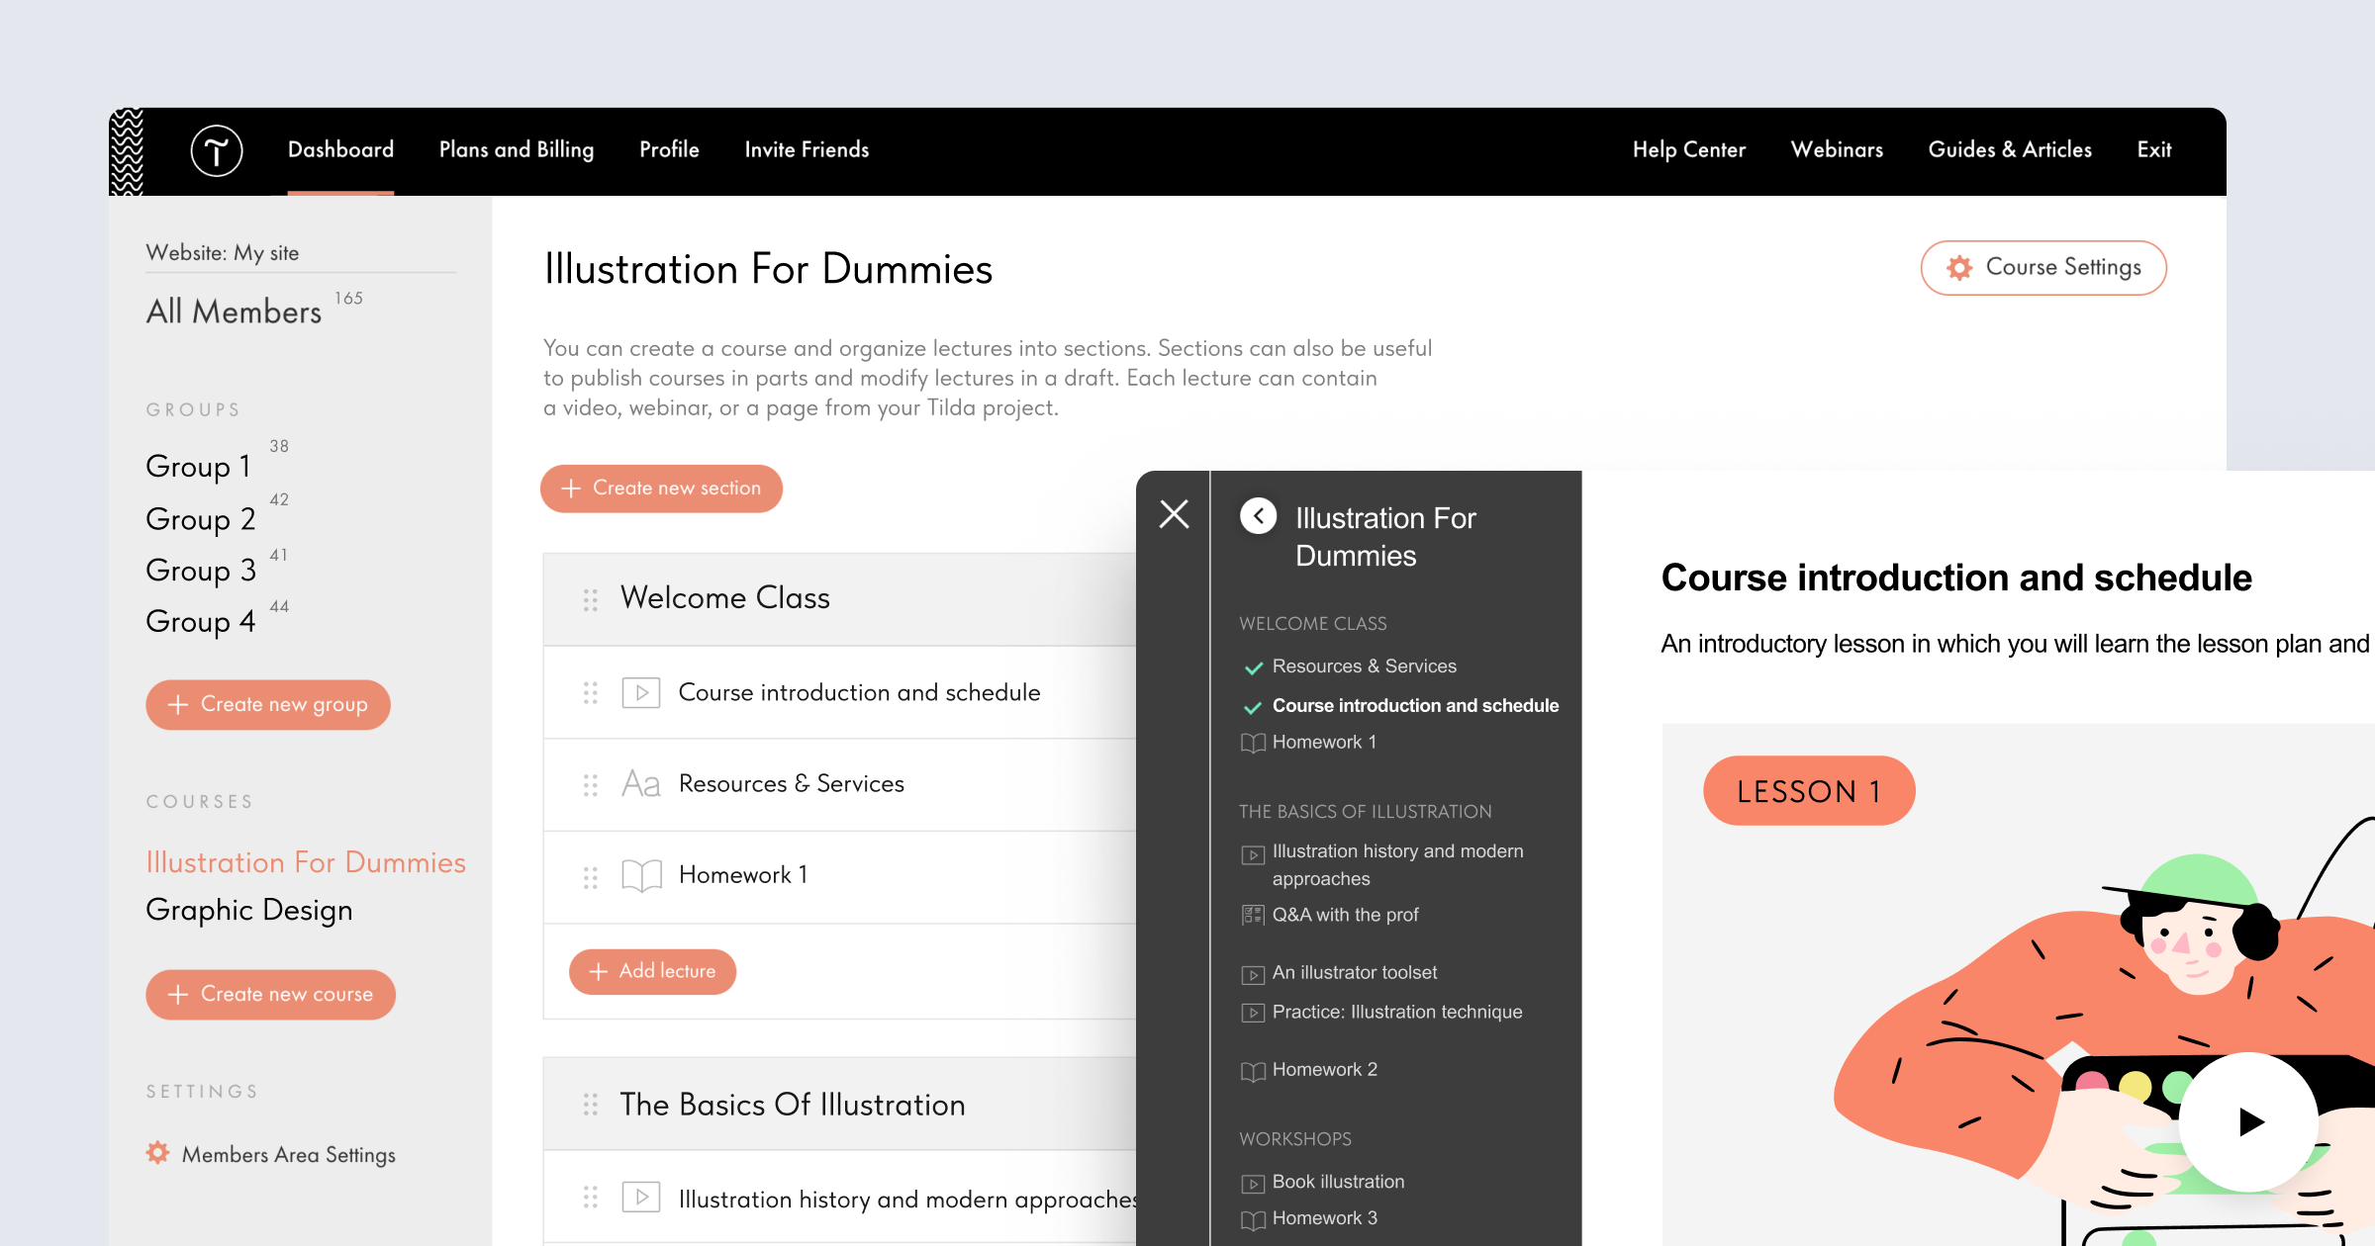
Task: Select Course introduction and schedule in preview menu
Action: (x=1415, y=706)
